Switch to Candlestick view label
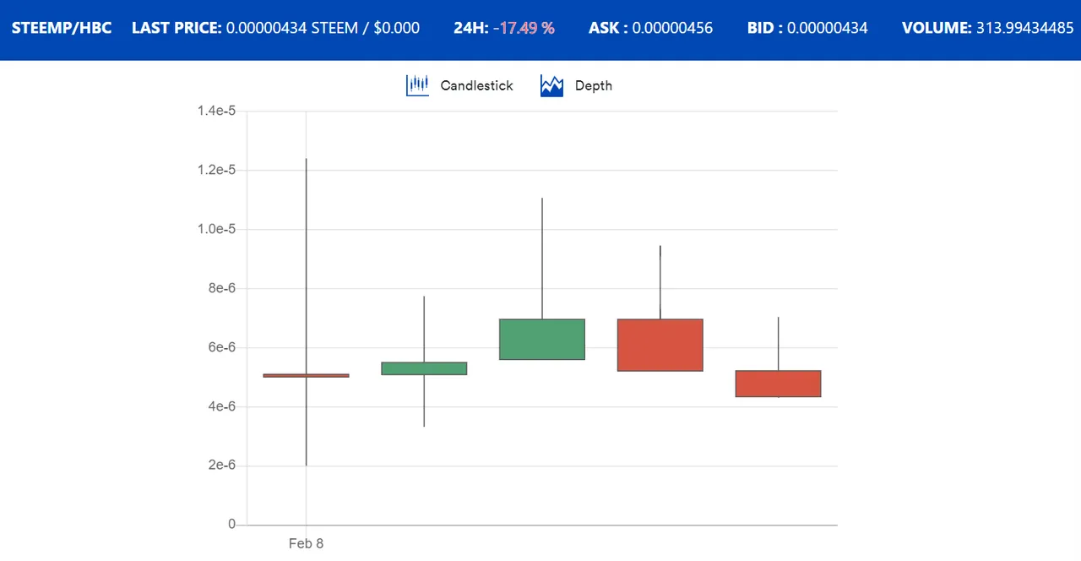Screen dimensions: 1081x561 [x=476, y=85]
